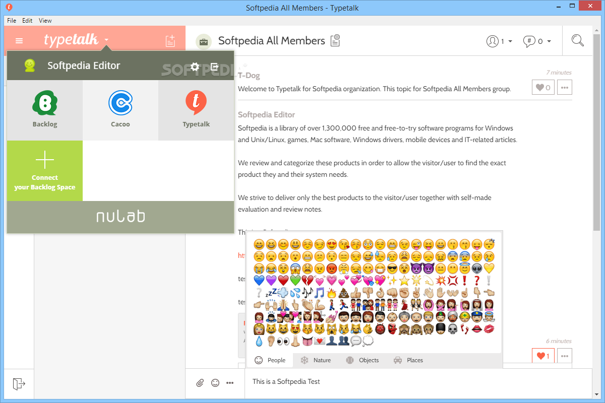Insert the thumbs up emoji
The image size is (605, 403).
(356, 292)
